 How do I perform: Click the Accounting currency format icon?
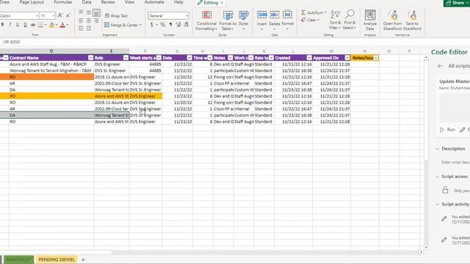pyautogui.click(x=152, y=24)
